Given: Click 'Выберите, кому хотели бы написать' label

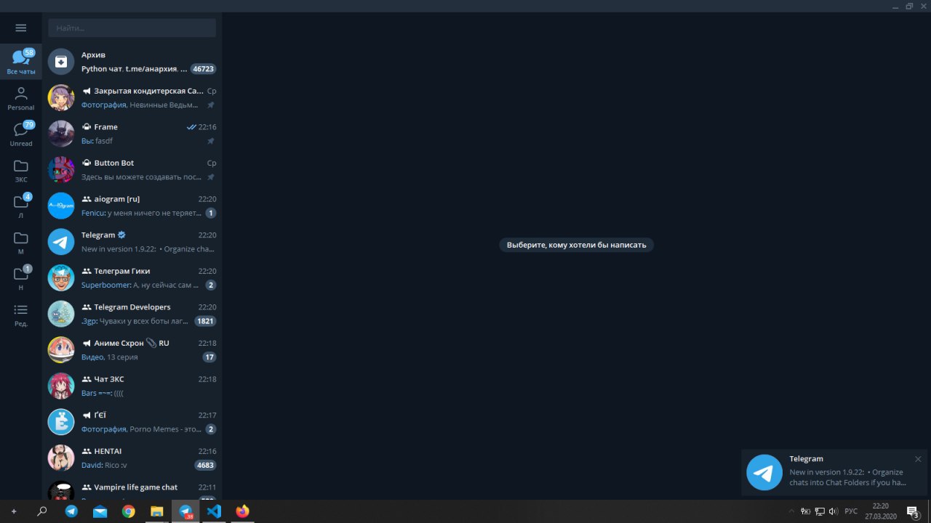Looking at the screenshot, I should (577, 245).
